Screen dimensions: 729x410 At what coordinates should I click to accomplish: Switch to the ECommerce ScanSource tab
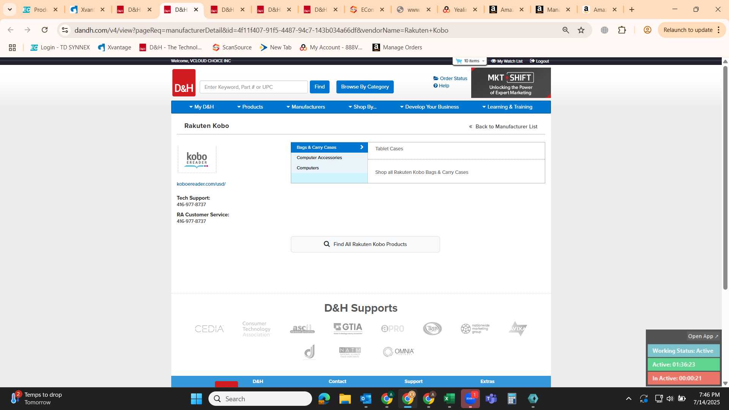coord(367,10)
